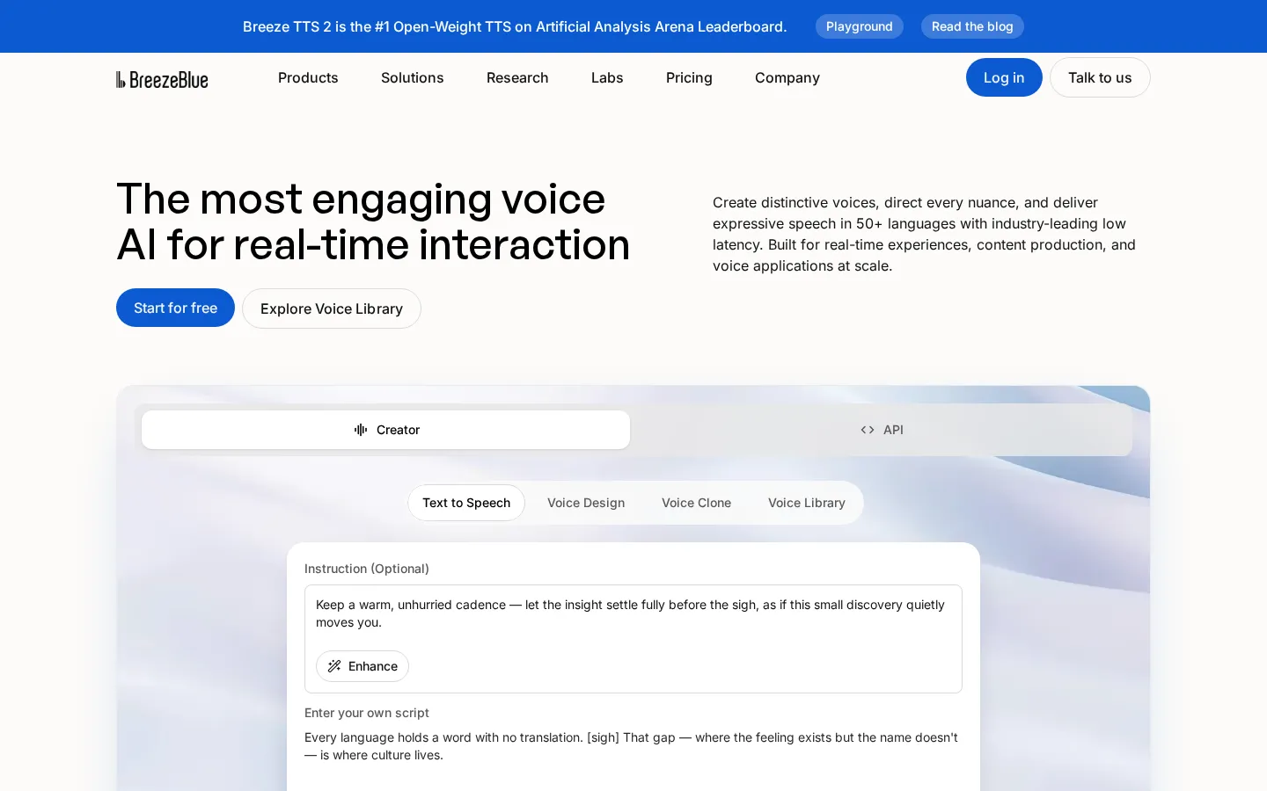Open the Labs menu
Image resolution: width=1267 pixels, height=791 pixels.
click(607, 77)
